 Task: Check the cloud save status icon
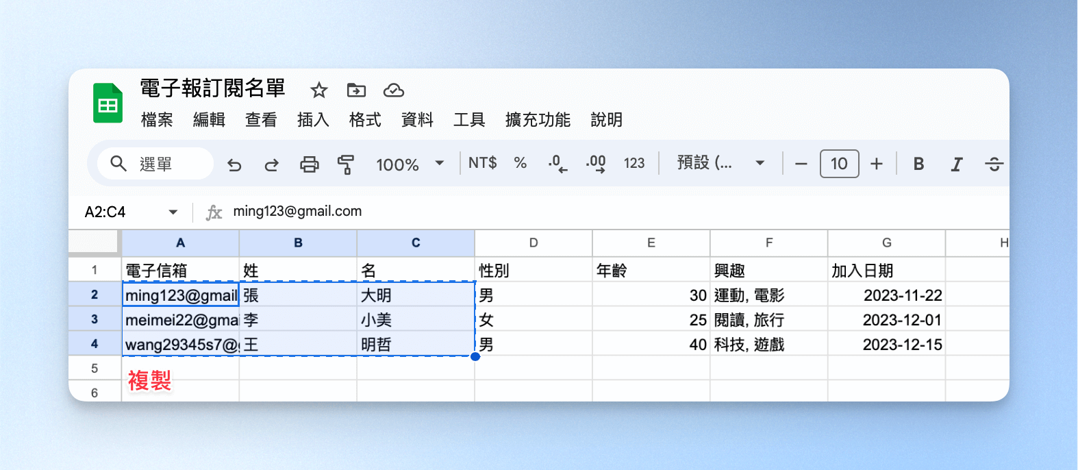pyautogui.click(x=394, y=90)
